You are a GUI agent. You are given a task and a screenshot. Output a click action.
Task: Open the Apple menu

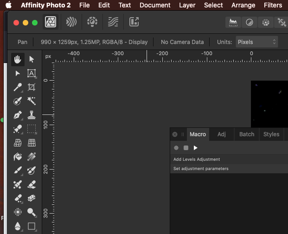pyautogui.click(x=9, y=5)
